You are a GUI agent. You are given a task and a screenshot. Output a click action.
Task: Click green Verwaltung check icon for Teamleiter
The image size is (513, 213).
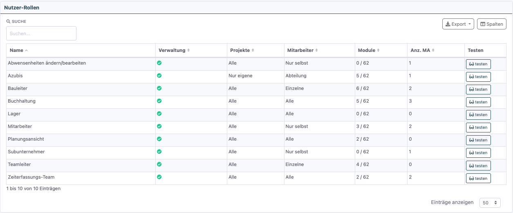click(x=159, y=164)
